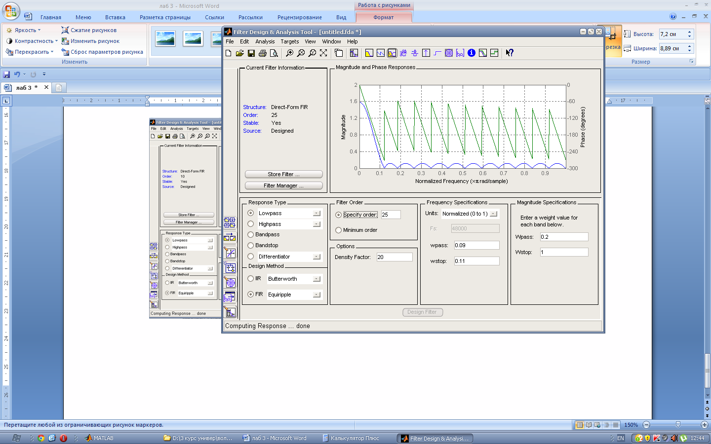
Task: Click What's This help cursor icon
Action: (510, 53)
